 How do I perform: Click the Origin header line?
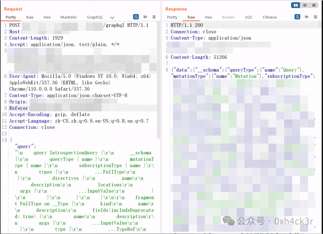pyautogui.click(x=63, y=102)
